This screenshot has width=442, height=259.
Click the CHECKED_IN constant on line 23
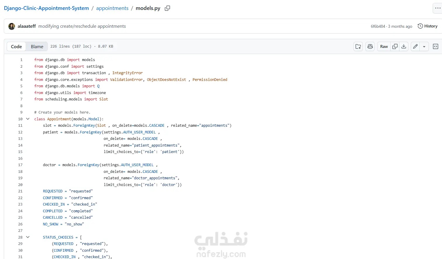tap(54, 204)
